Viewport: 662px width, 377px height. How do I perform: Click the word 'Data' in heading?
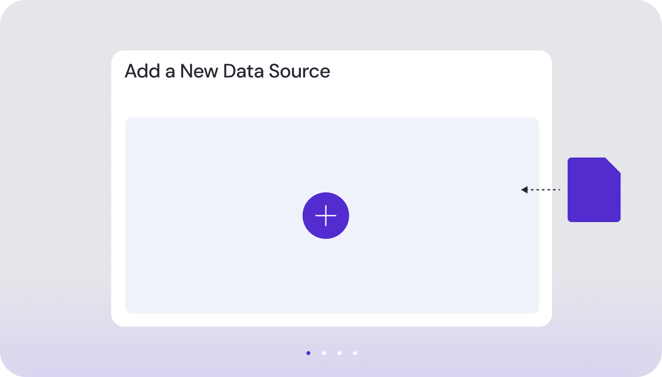243,71
